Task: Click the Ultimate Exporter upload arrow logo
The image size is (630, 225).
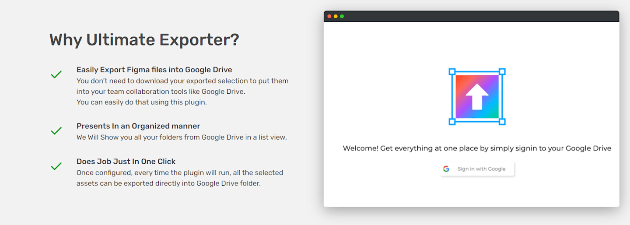Action: point(477,97)
